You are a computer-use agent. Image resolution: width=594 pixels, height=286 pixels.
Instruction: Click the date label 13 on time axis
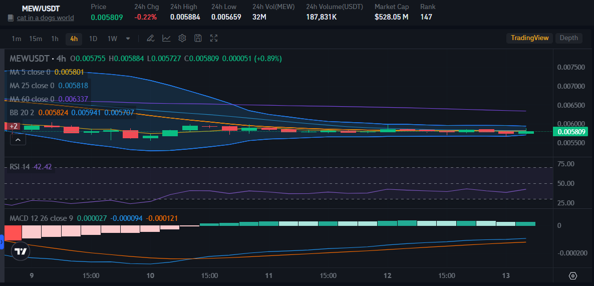click(x=506, y=275)
